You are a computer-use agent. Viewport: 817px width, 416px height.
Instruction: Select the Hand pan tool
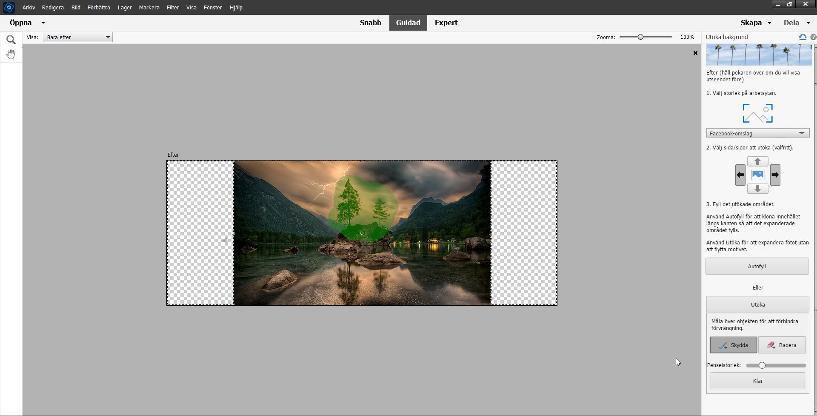tap(11, 55)
